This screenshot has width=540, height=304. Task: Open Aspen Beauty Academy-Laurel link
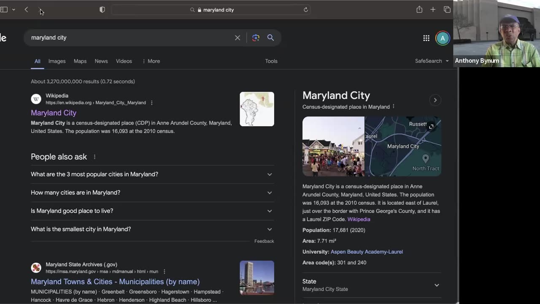367,252
